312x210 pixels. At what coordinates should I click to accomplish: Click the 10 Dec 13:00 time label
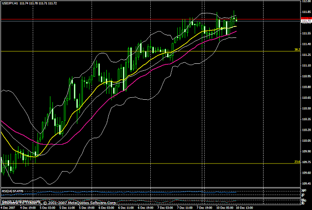(x=245, y=208)
